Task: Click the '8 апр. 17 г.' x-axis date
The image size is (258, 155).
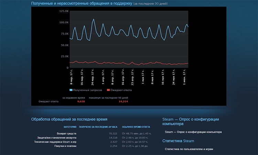Action: [112, 77]
